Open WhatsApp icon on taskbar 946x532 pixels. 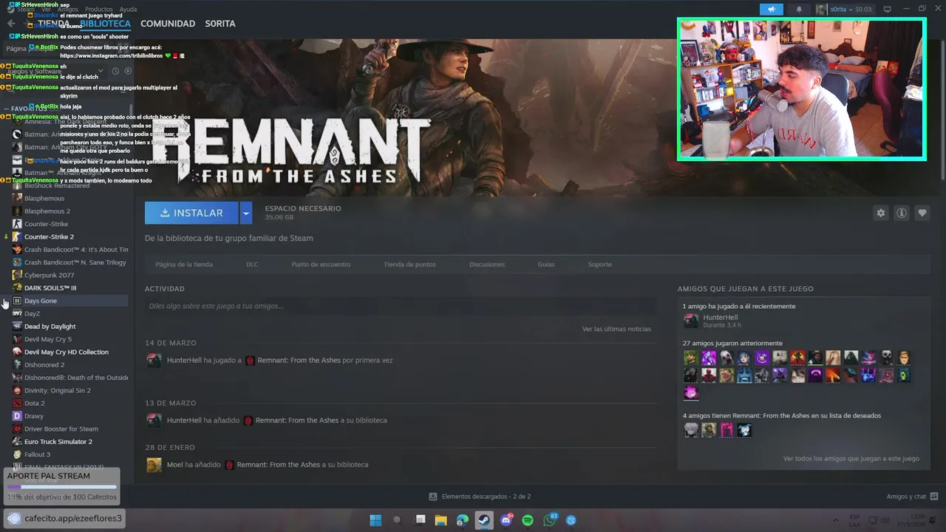point(550,520)
